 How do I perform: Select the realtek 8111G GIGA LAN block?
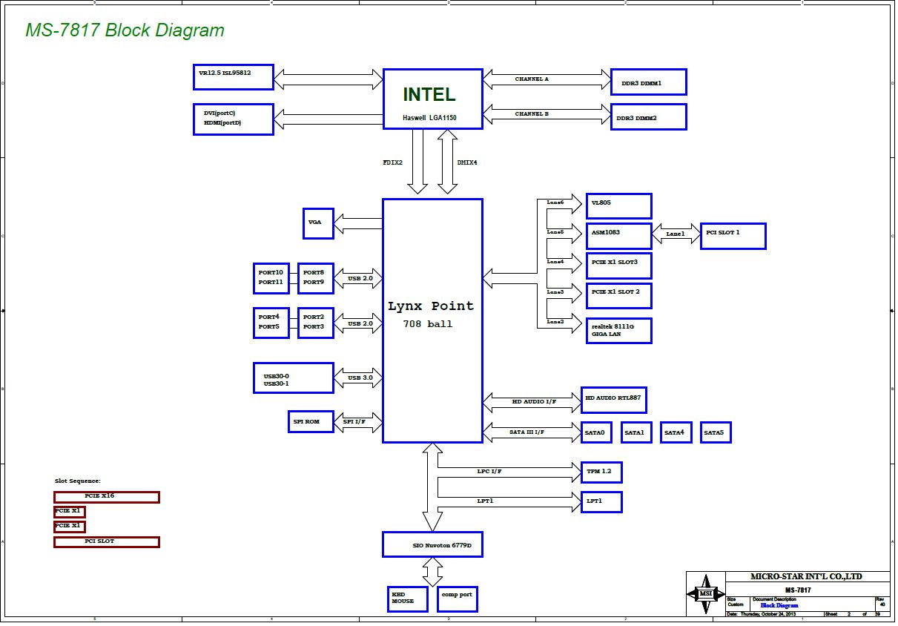click(619, 330)
